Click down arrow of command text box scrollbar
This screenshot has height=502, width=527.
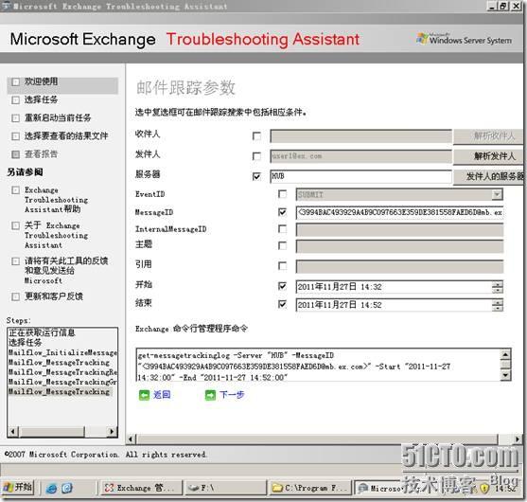click(505, 375)
